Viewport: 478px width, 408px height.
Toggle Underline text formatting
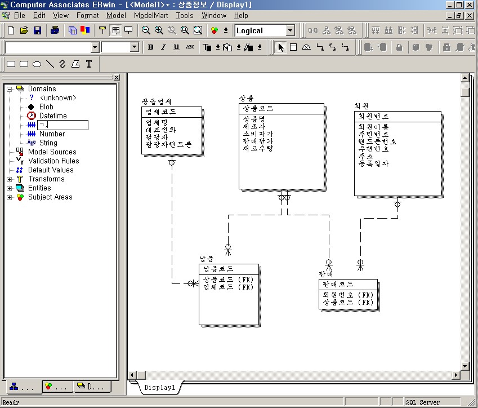pyautogui.click(x=176, y=47)
